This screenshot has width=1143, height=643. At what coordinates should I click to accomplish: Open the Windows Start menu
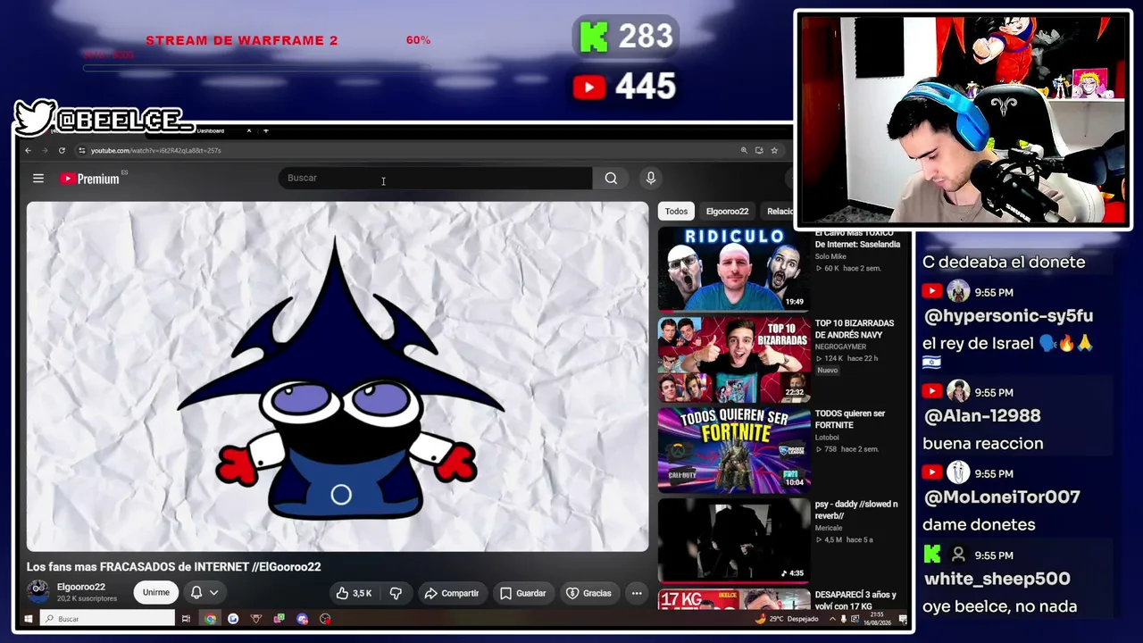pyautogui.click(x=28, y=619)
